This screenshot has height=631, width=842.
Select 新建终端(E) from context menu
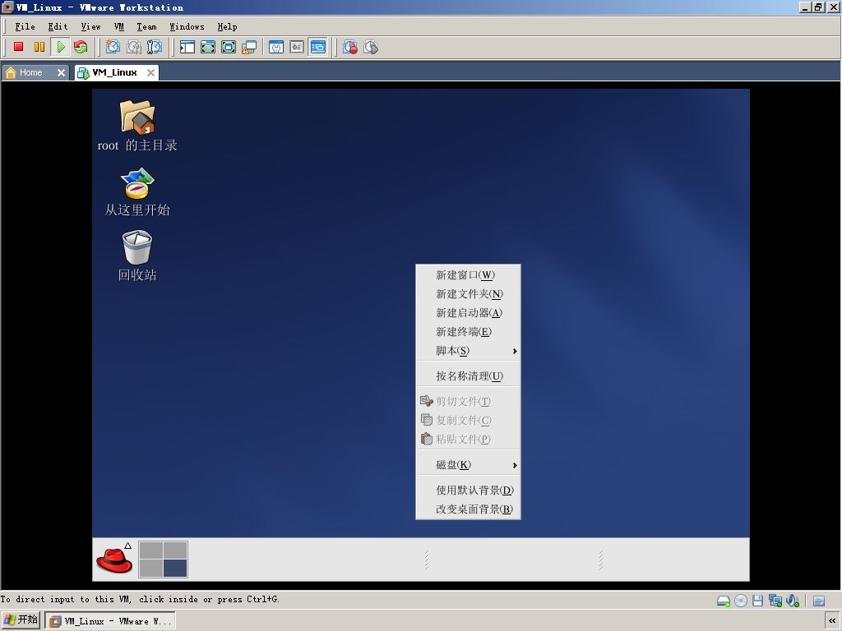[x=468, y=332]
